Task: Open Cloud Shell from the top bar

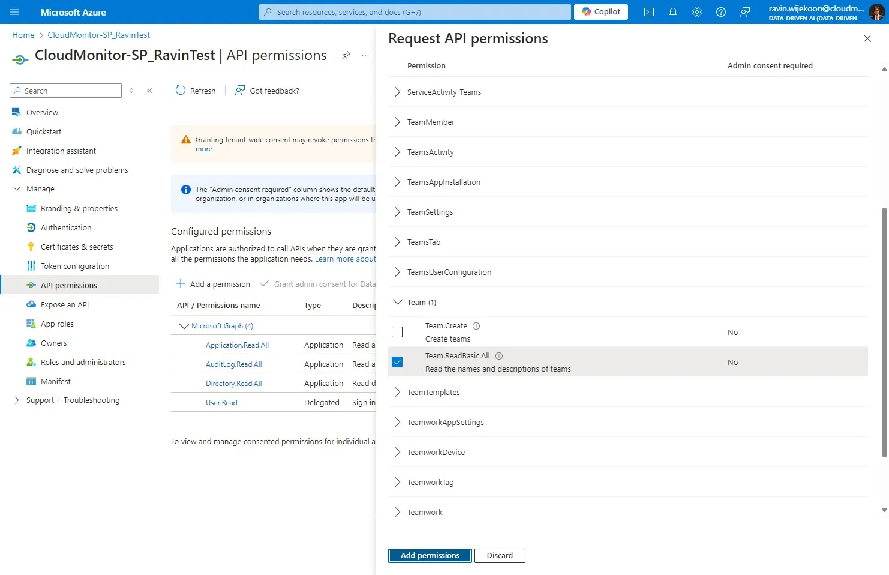Action: point(649,12)
